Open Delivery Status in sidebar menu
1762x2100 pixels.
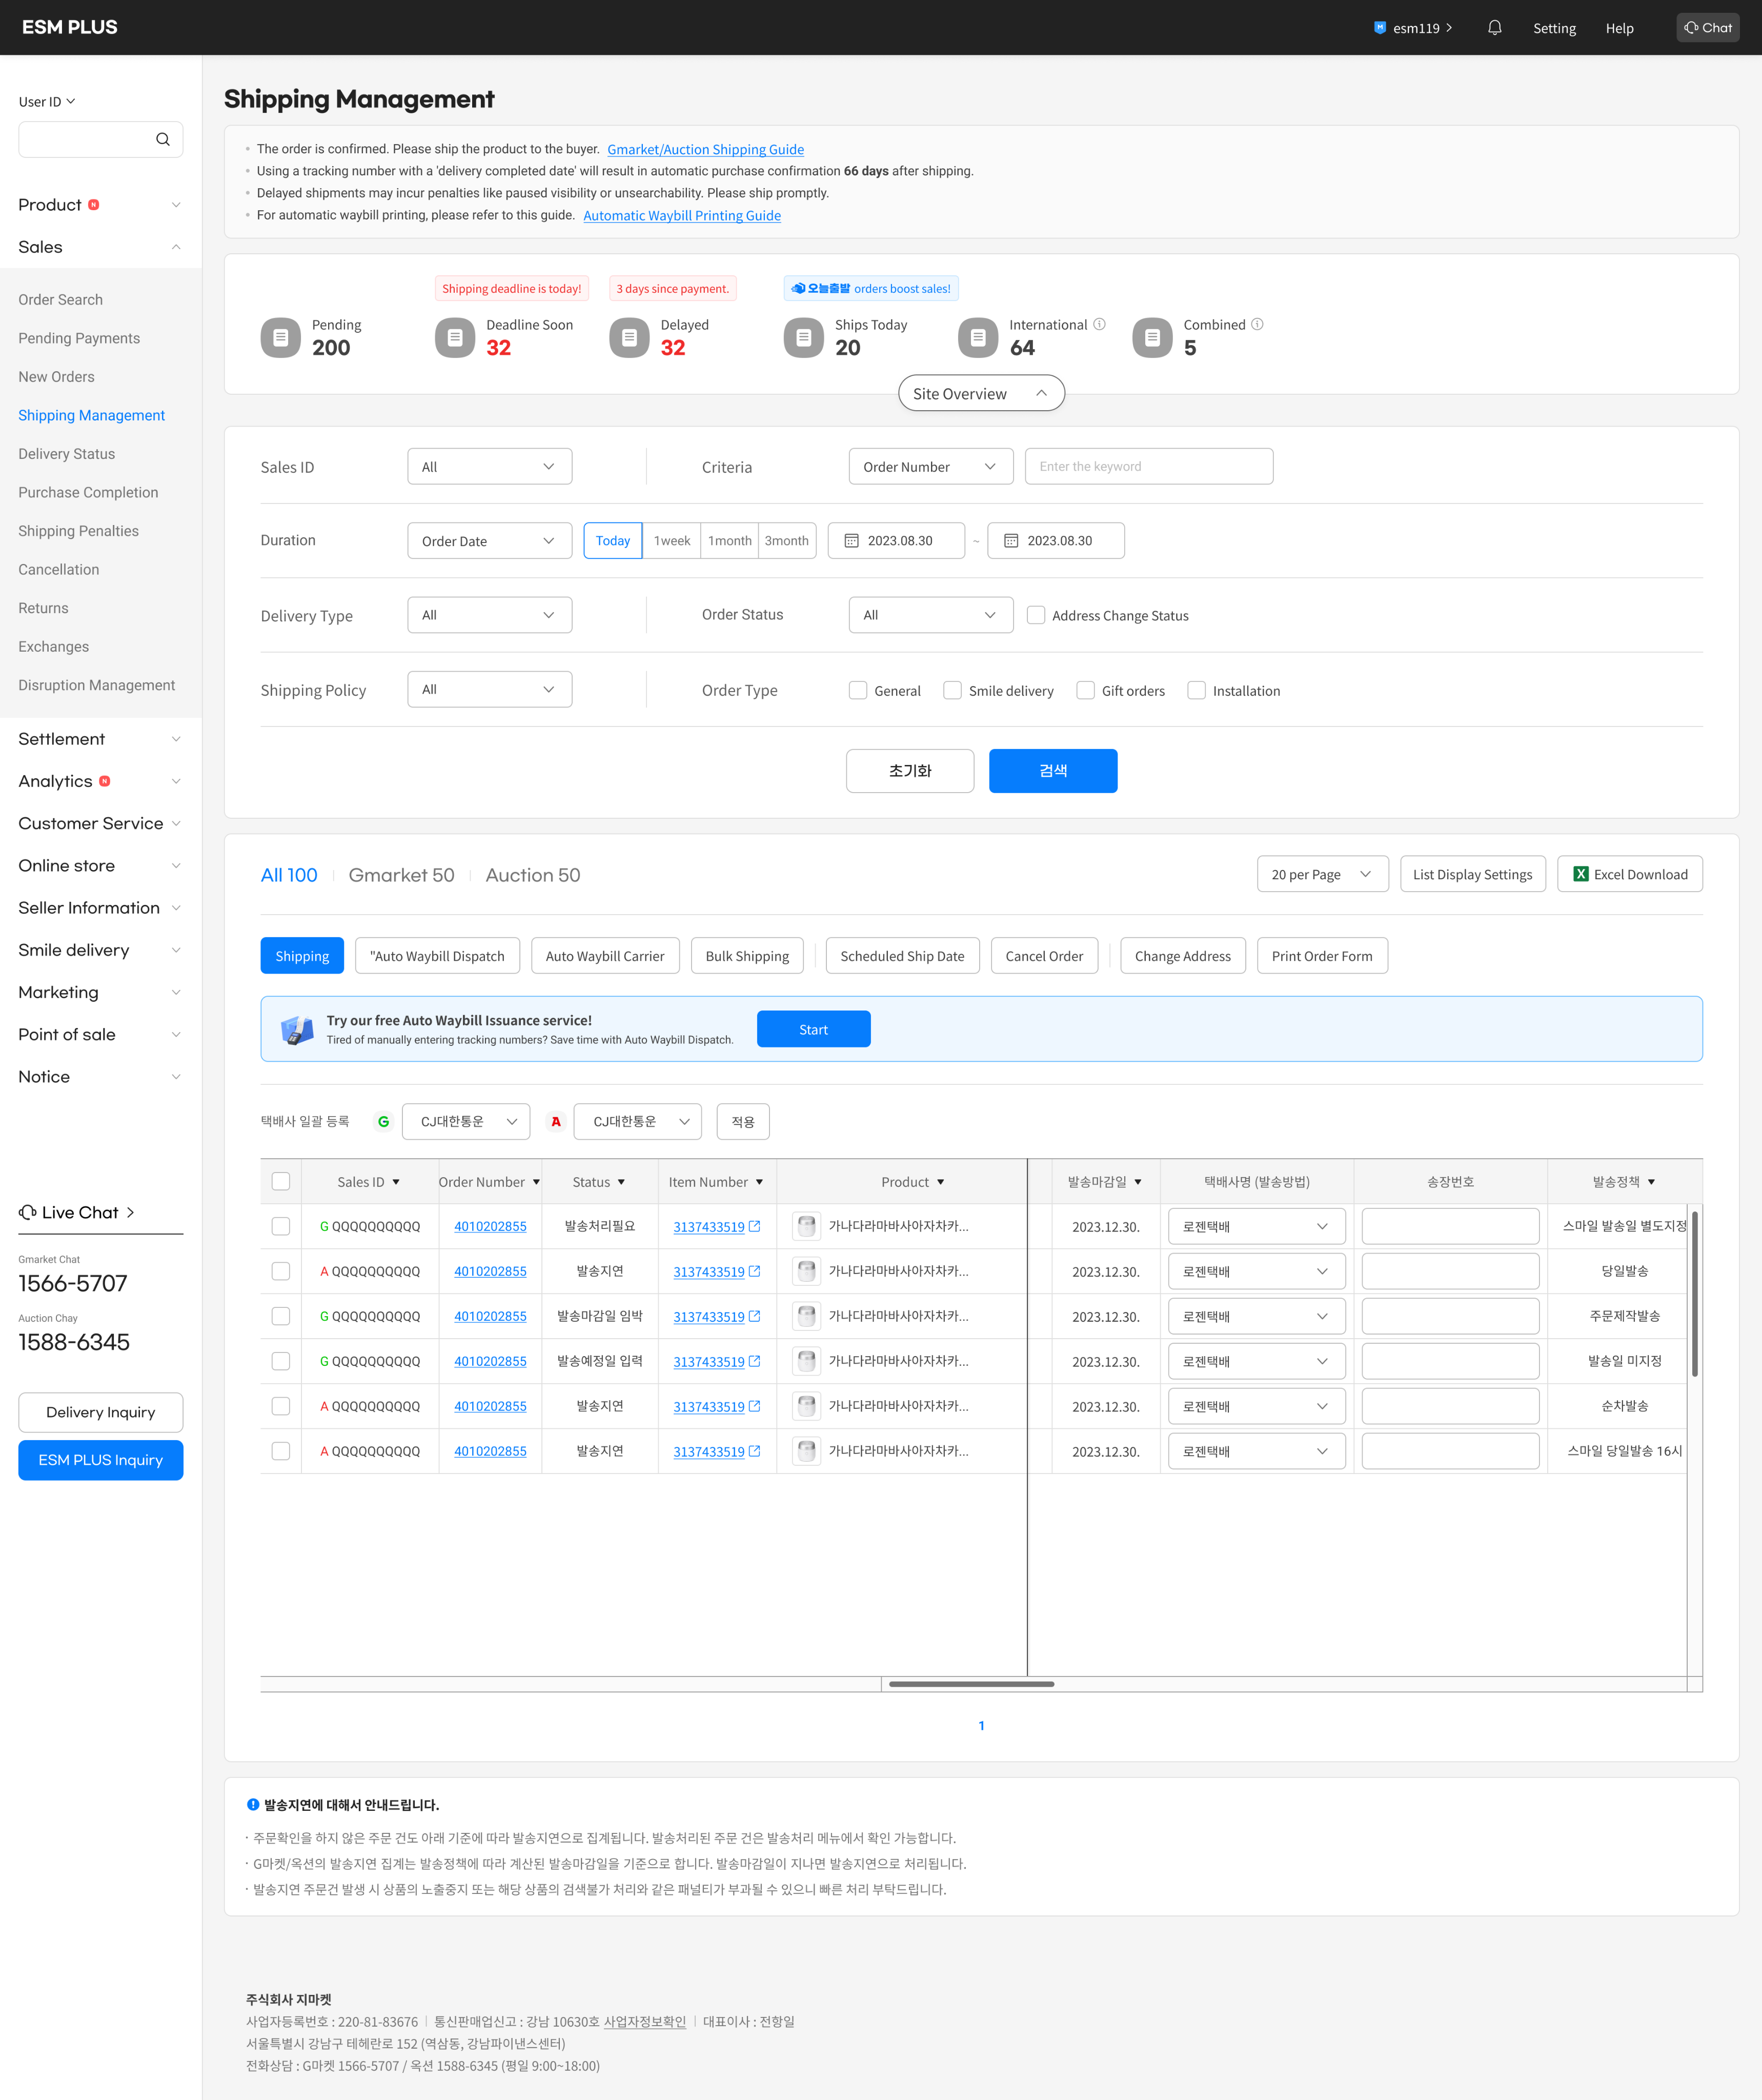66,454
